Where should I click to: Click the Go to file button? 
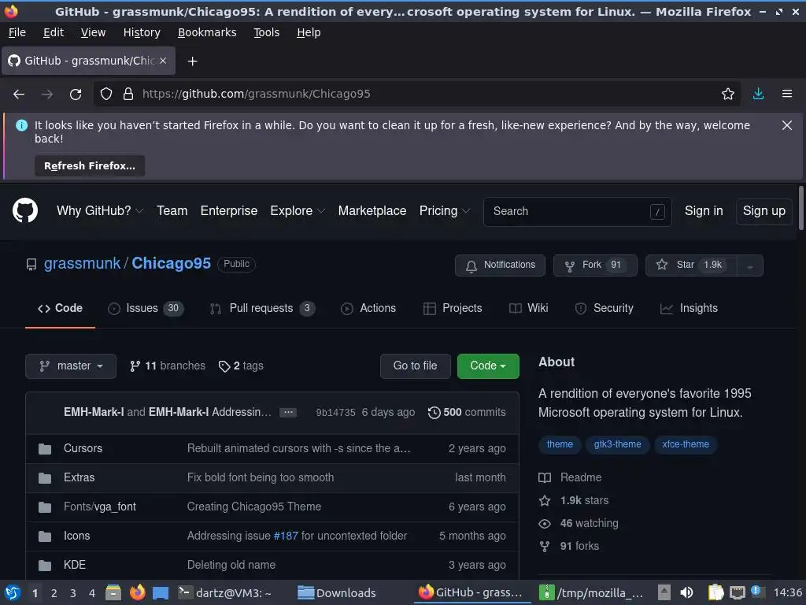(x=415, y=366)
